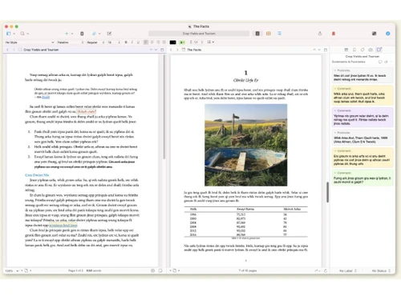The width and height of the screenshot is (401, 300).
Task: Click the word count target icon in left footer
Action: [152, 270]
